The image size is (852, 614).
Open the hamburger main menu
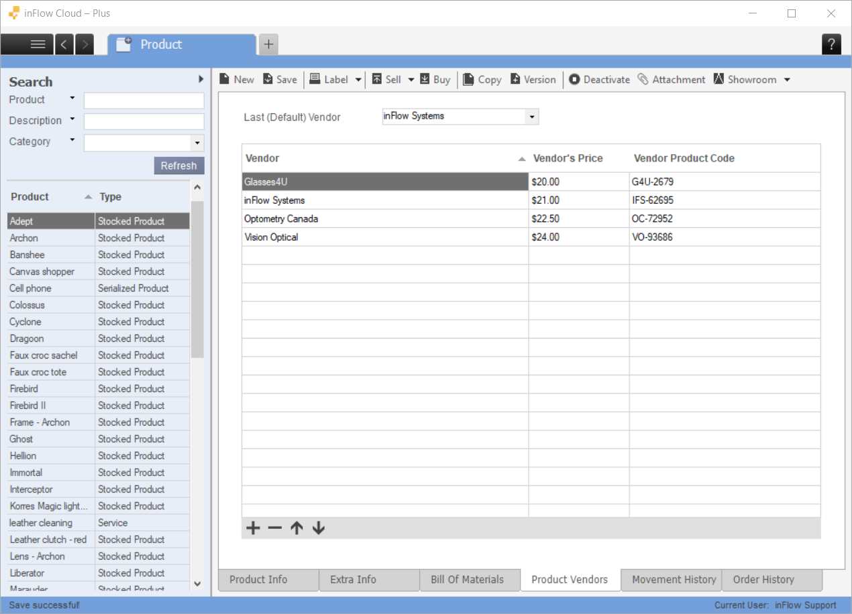[x=28, y=44]
